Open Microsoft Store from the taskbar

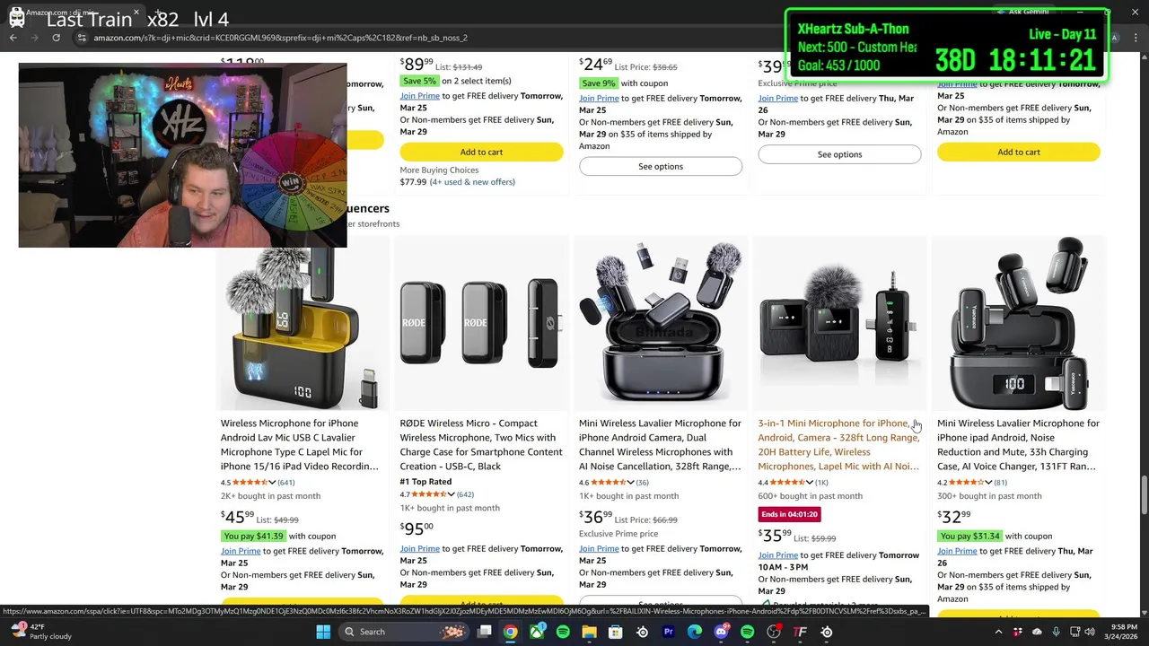[x=616, y=632]
